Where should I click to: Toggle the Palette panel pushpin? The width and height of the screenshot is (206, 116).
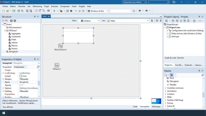[199, 71]
